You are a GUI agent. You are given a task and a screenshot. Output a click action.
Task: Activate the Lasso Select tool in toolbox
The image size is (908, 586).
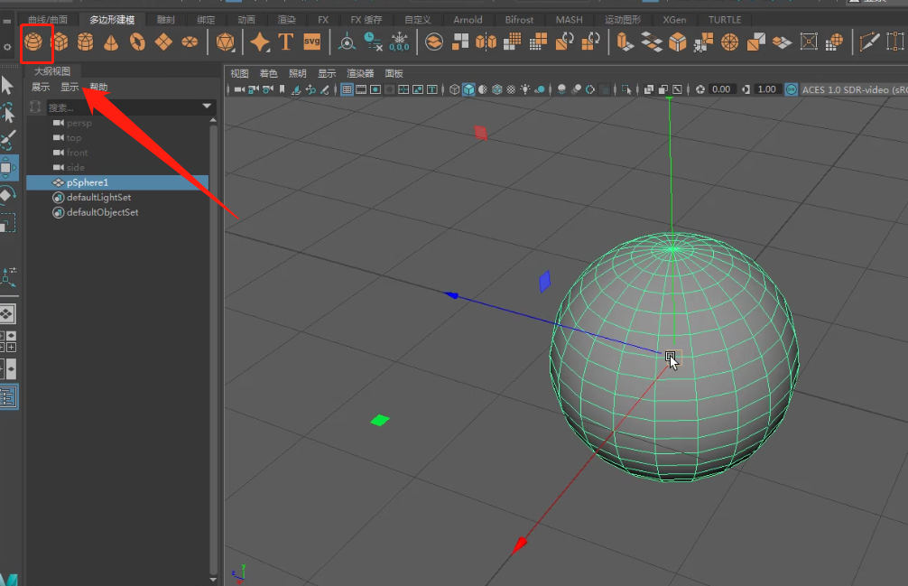pos(7,112)
